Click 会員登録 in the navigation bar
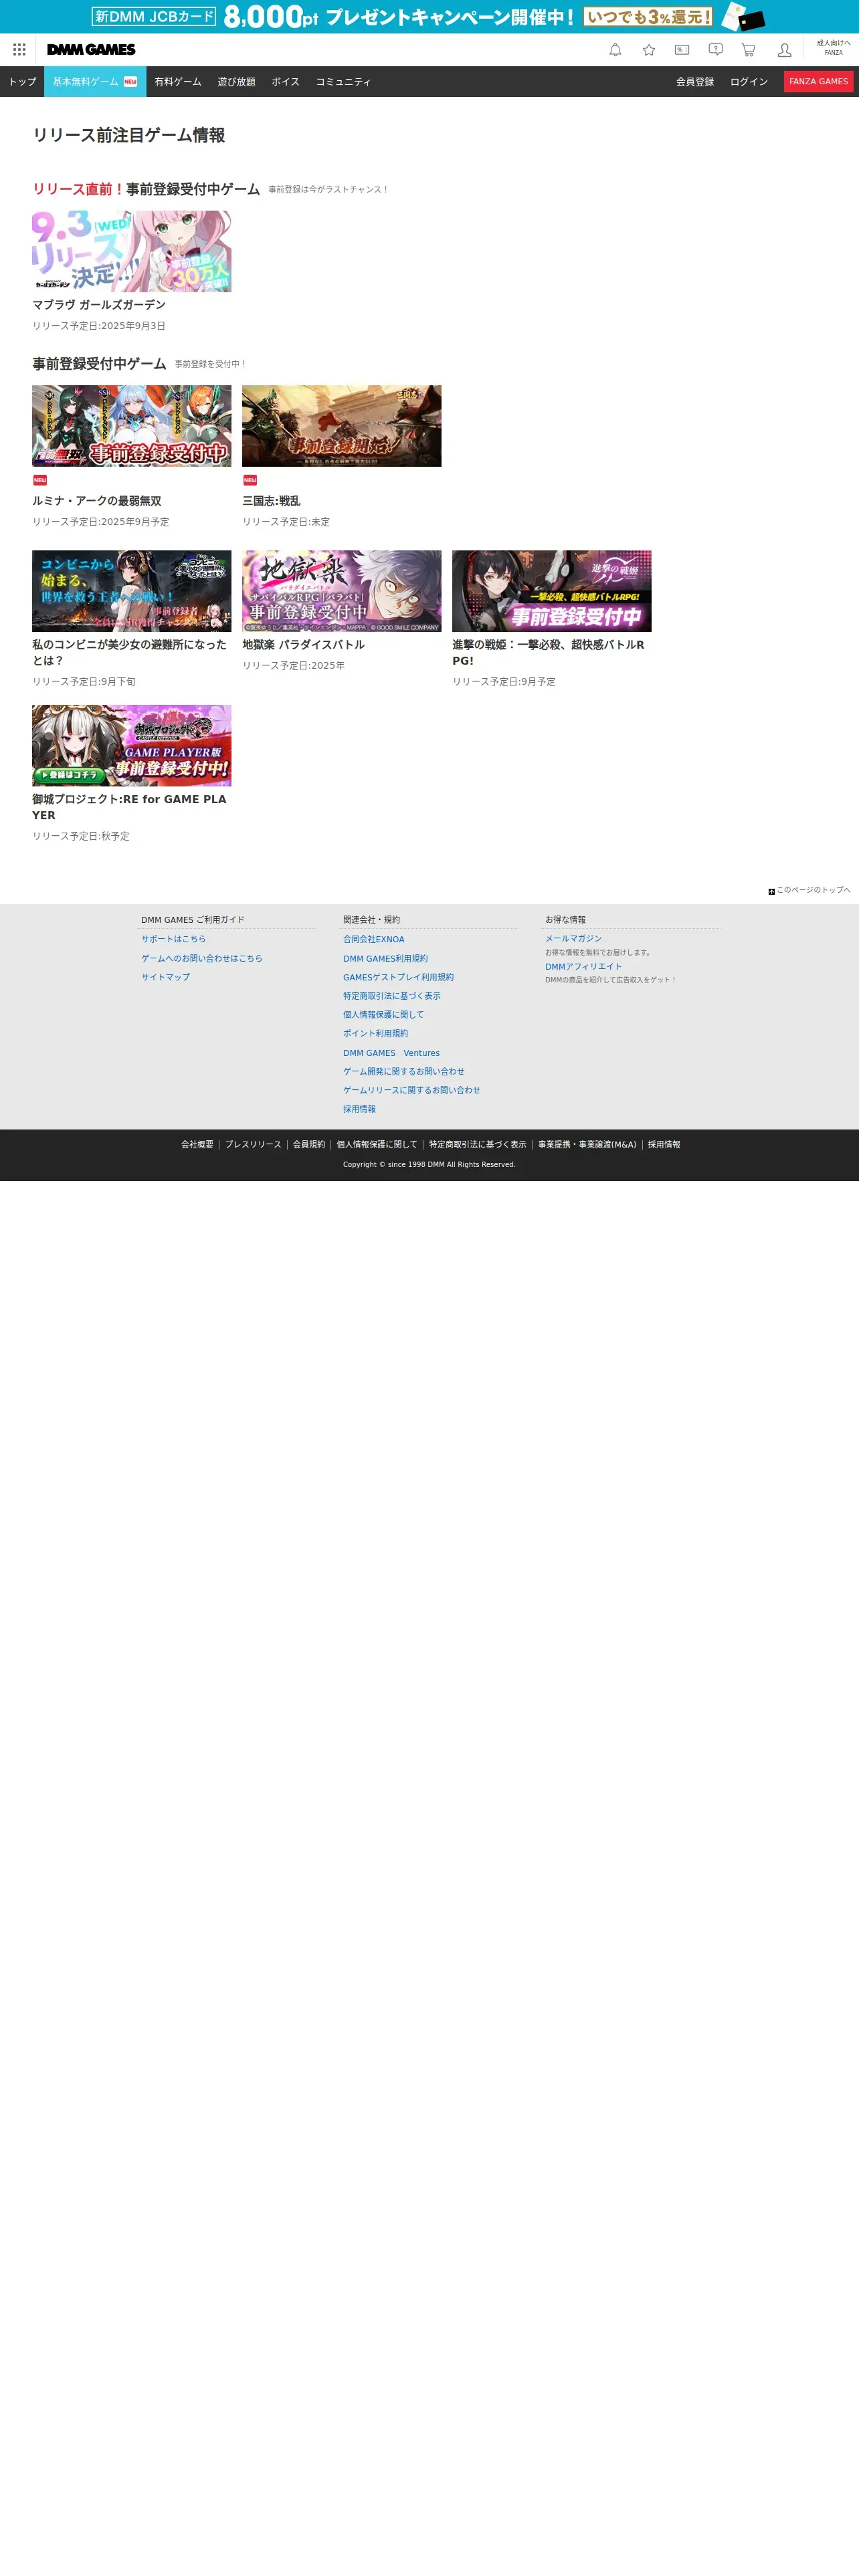This screenshot has height=2576, width=859. 695,82
